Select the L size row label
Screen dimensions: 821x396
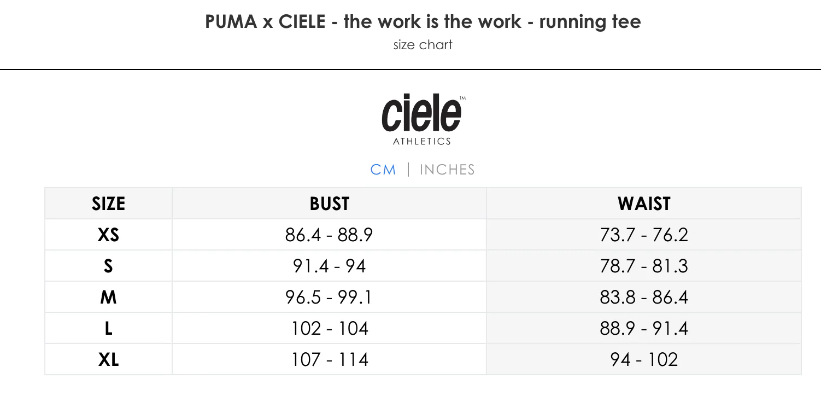pyautogui.click(x=108, y=328)
